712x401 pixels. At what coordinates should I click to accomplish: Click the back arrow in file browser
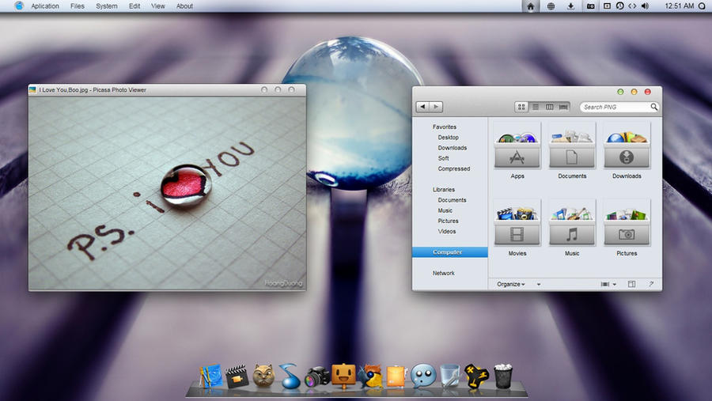click(x=422, y=107)
